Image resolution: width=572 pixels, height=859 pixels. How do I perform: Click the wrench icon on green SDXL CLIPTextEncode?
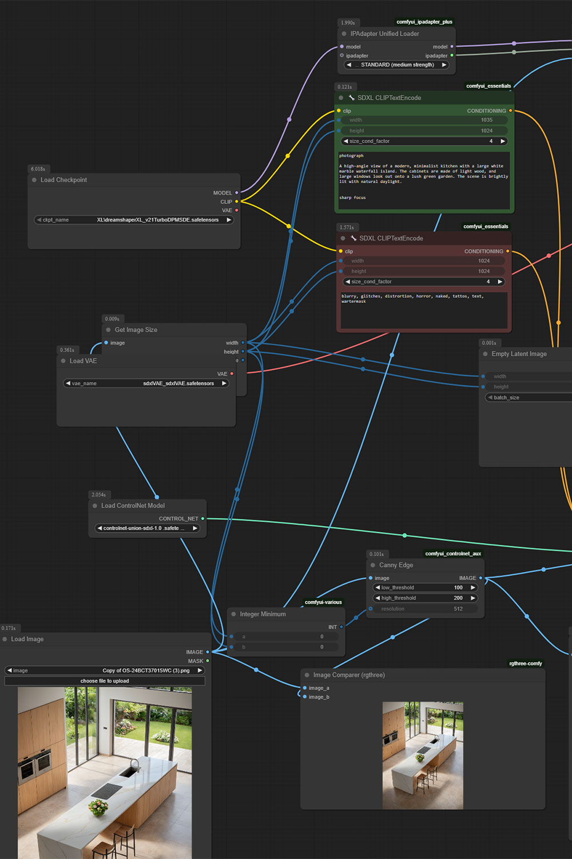pyautogui.click(x=351, y=98)
